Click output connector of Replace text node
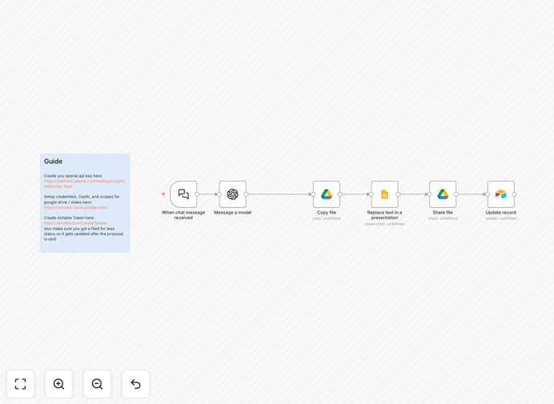Screen dimensions: 554x404 click(398, 194)
